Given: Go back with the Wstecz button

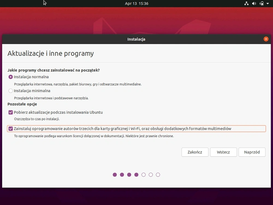Looking at the screenshot, I should 223,152.
